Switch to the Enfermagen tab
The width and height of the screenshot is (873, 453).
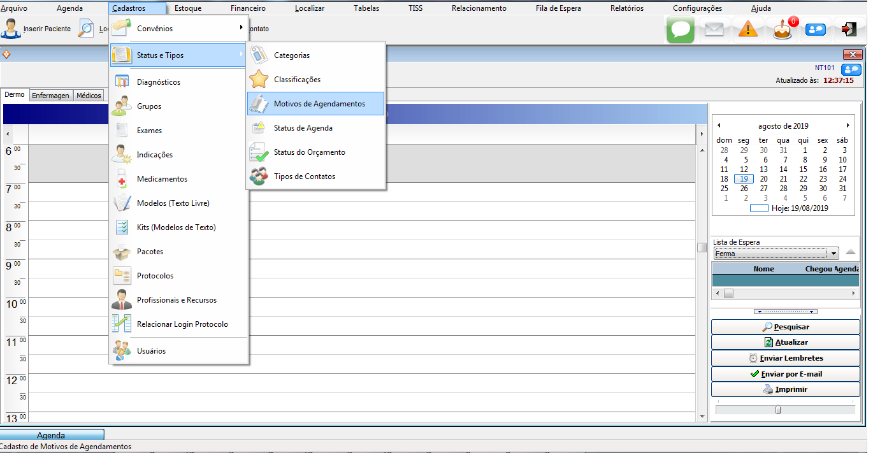coord(50,96)
